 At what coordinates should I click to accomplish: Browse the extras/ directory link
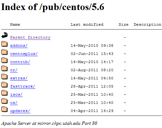click(x=19, y=78)
